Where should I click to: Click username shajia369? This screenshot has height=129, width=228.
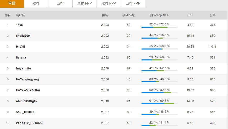pos(23,36)
